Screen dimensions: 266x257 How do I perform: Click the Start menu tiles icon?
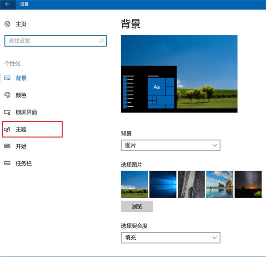click(7, 146)
